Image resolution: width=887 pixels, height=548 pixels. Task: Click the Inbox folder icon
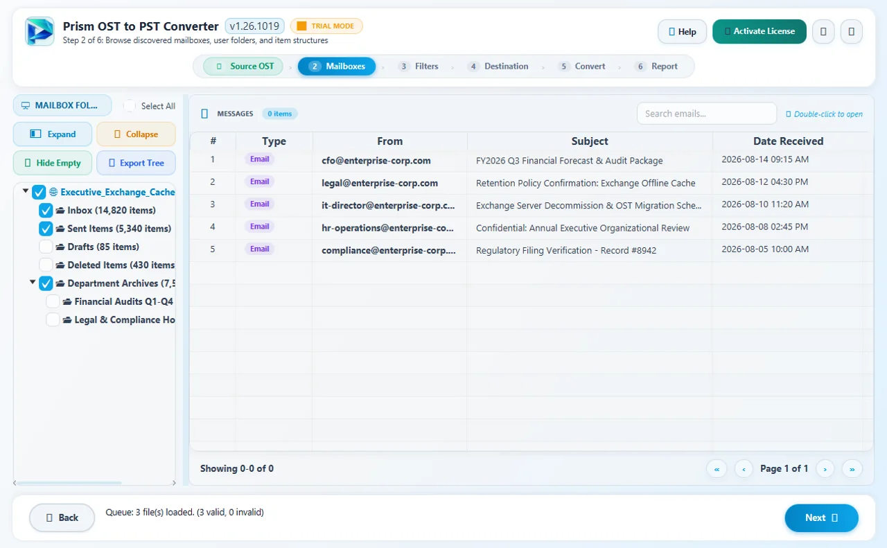60,211
